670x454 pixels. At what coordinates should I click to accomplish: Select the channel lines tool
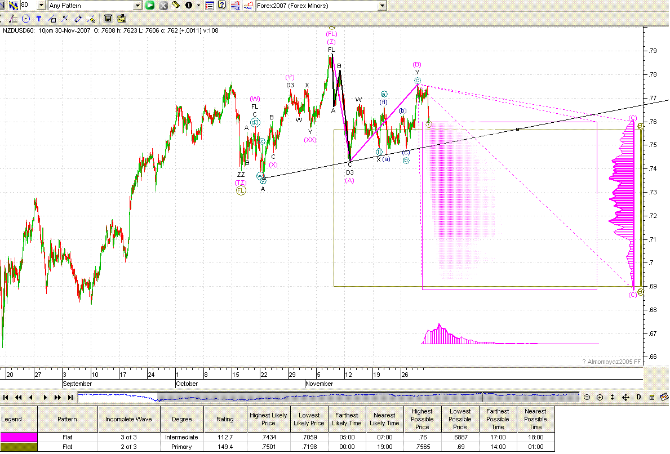[x=78, y=19]
